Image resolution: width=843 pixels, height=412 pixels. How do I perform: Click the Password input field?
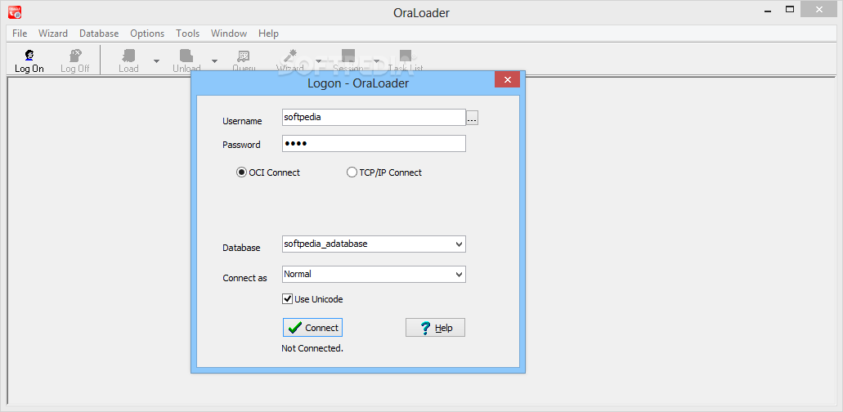click(374, 143)
